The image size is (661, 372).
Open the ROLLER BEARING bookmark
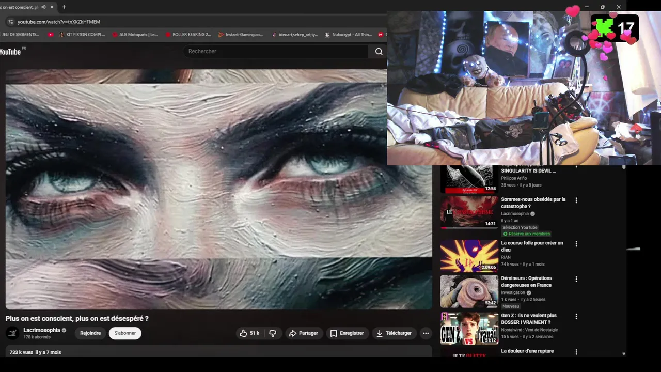click(188, 35)
